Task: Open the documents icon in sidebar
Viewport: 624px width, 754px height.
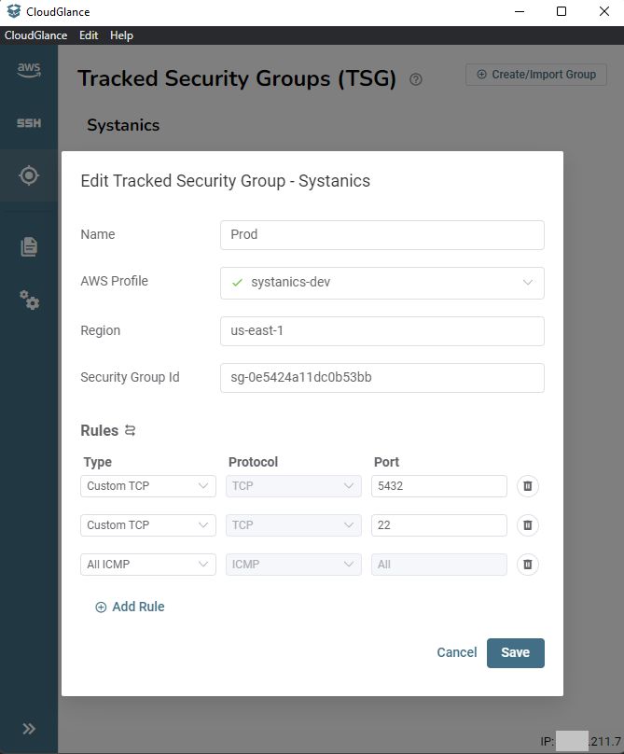Action: coord(29,246)
